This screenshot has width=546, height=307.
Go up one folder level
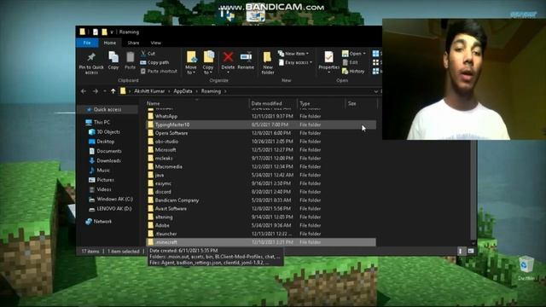click(113, 91)
